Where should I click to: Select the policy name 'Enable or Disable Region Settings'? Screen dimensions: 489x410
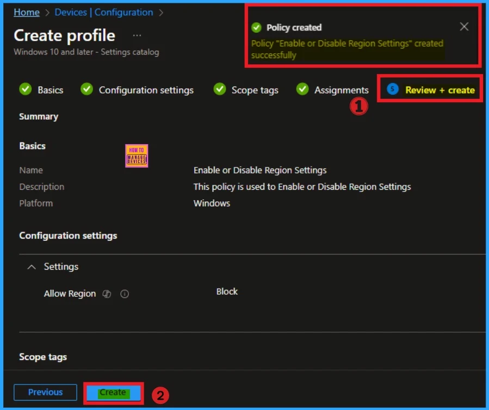coord(260,170)
